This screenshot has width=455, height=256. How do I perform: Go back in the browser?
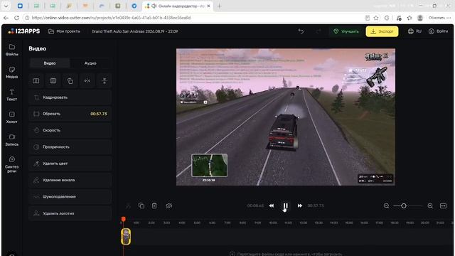coord(6,18)
